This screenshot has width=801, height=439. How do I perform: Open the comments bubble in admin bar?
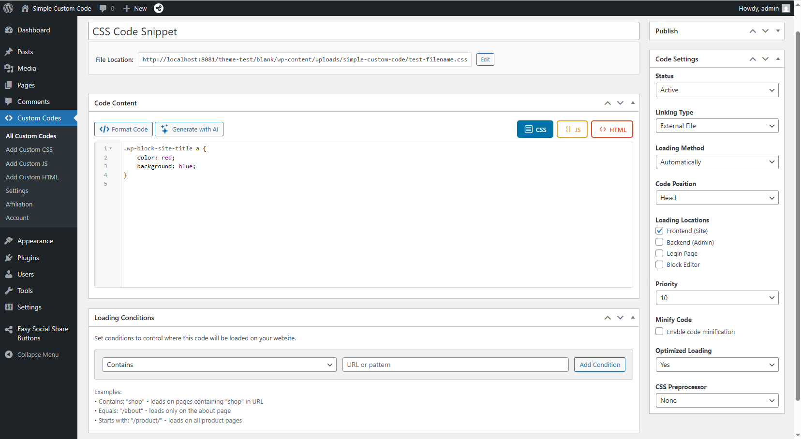(106, 8)
